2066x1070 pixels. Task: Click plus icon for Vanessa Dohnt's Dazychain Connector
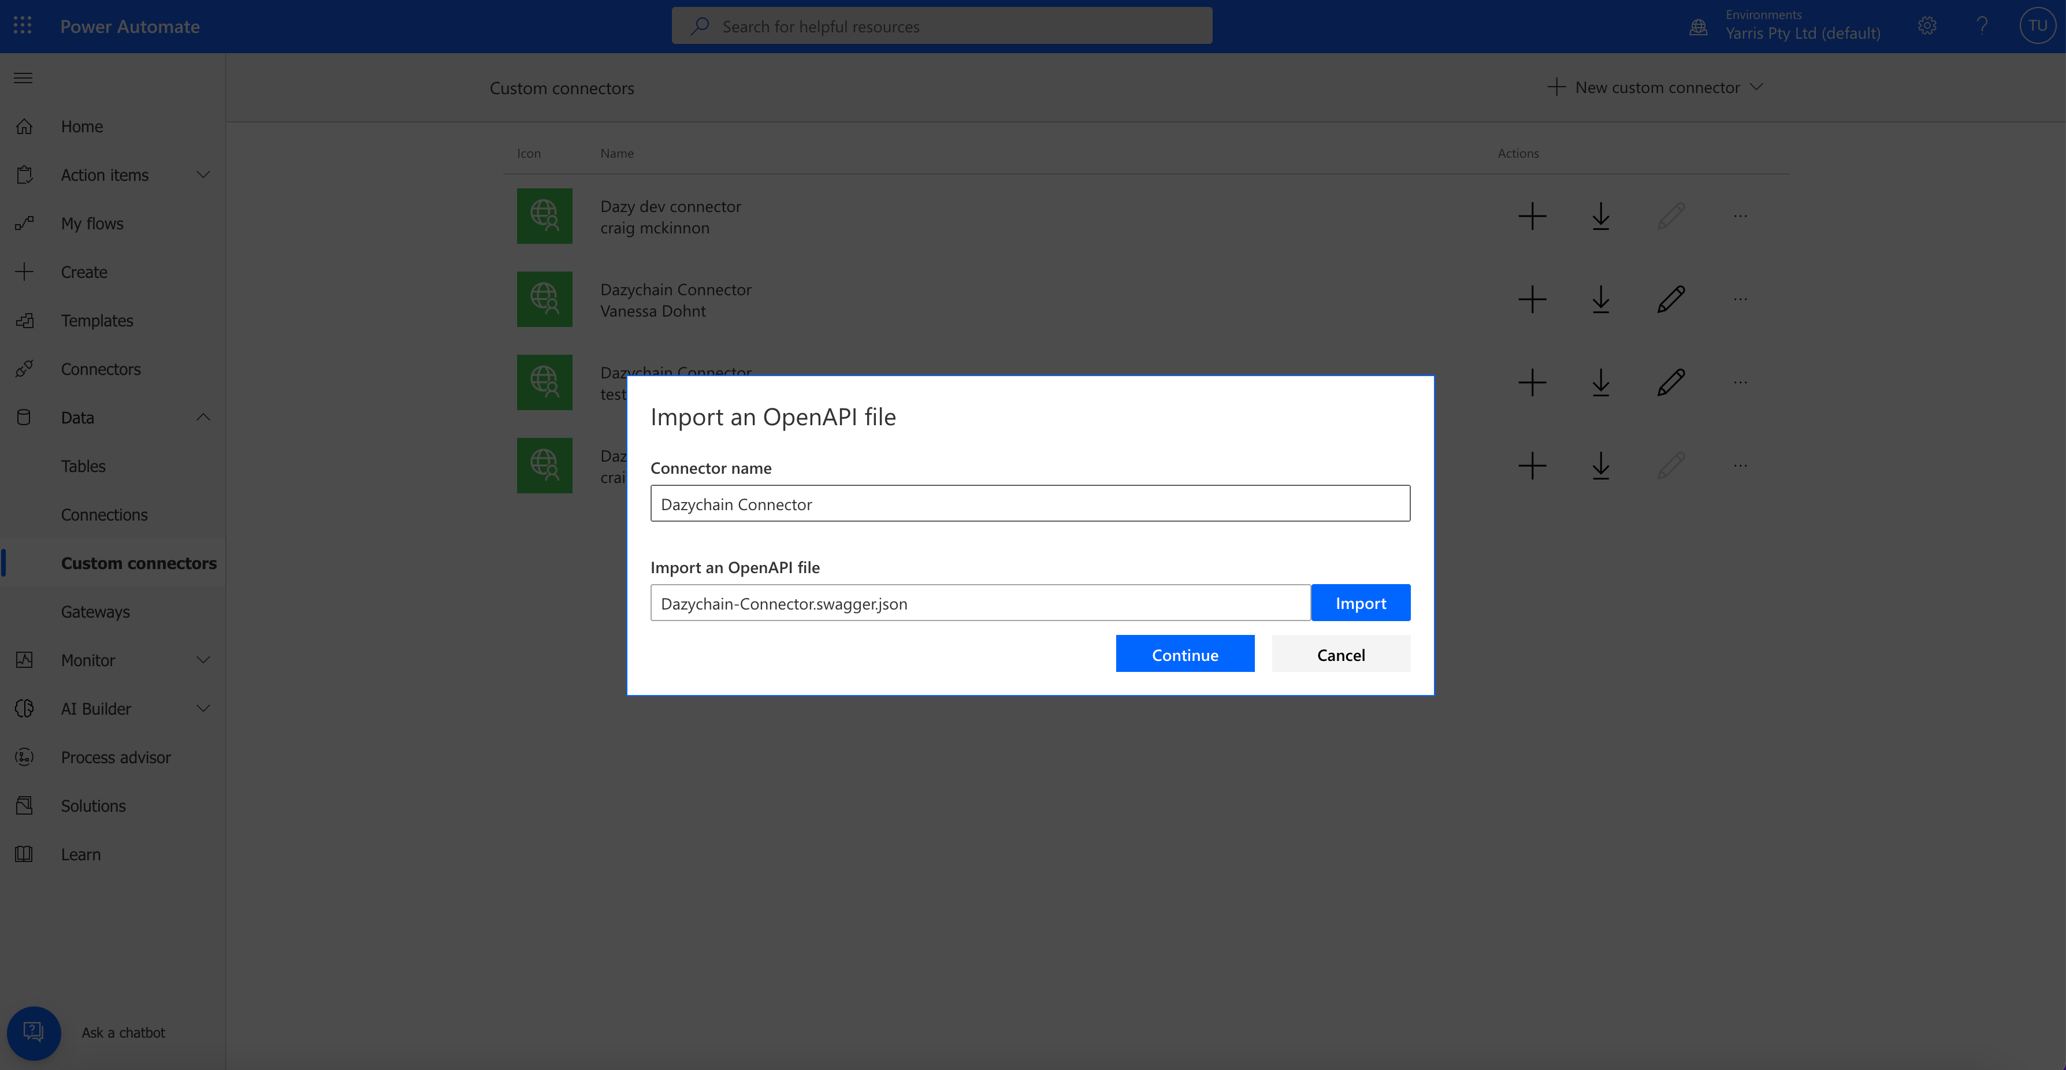coord(1532,299)
